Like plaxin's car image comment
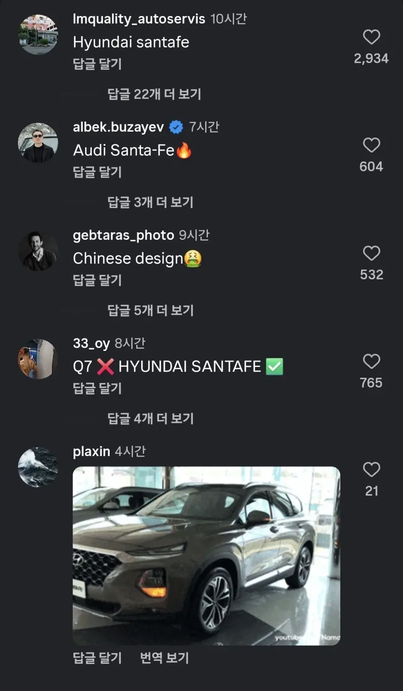The width and height of the screenshot is (403, 691). pyautogui.click(x=371, y=469)
